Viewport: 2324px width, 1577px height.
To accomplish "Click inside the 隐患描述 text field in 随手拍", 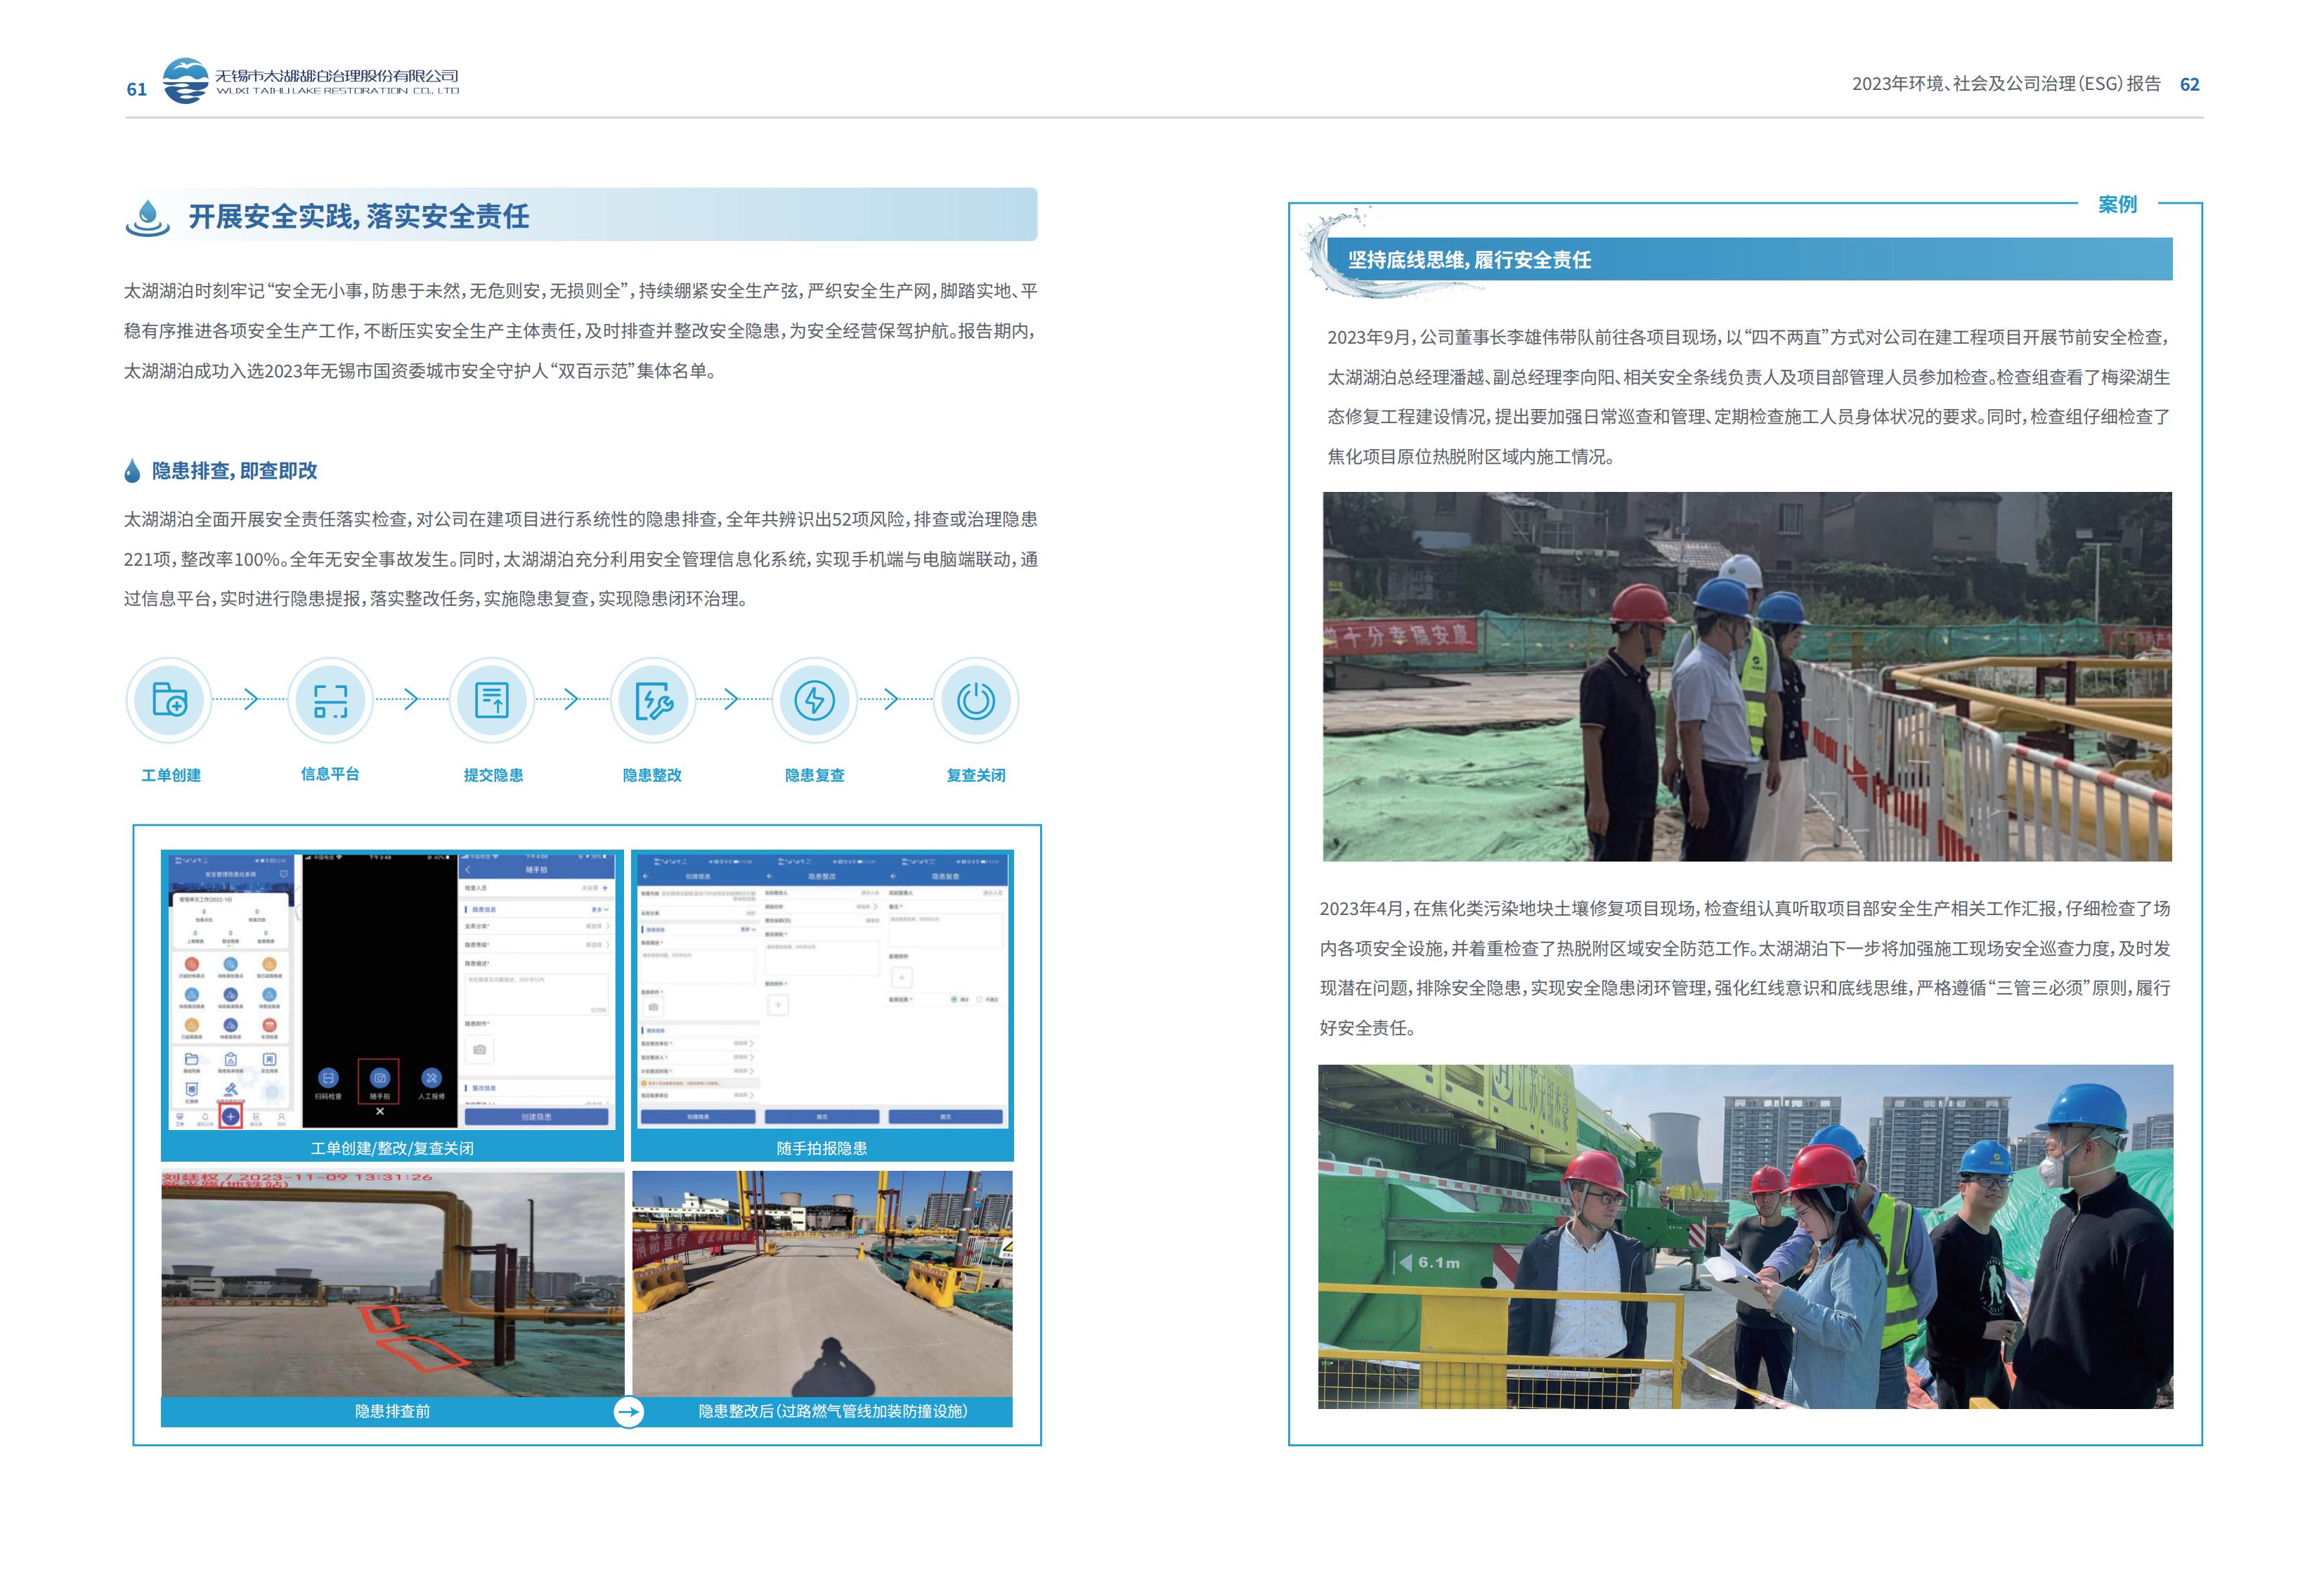I will [536, 994].
